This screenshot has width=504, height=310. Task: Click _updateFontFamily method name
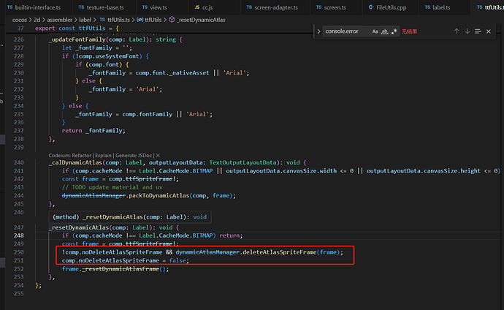(x=77, y=39)
